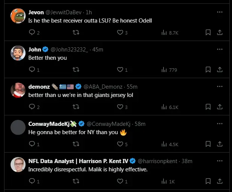Open the 55m timestamp on demonz's tweet
Viewport: 232px width, 192px height.
tap(132, 86)
